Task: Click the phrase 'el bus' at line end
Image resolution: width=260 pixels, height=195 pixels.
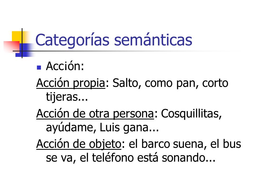Action: pos(226,144)
